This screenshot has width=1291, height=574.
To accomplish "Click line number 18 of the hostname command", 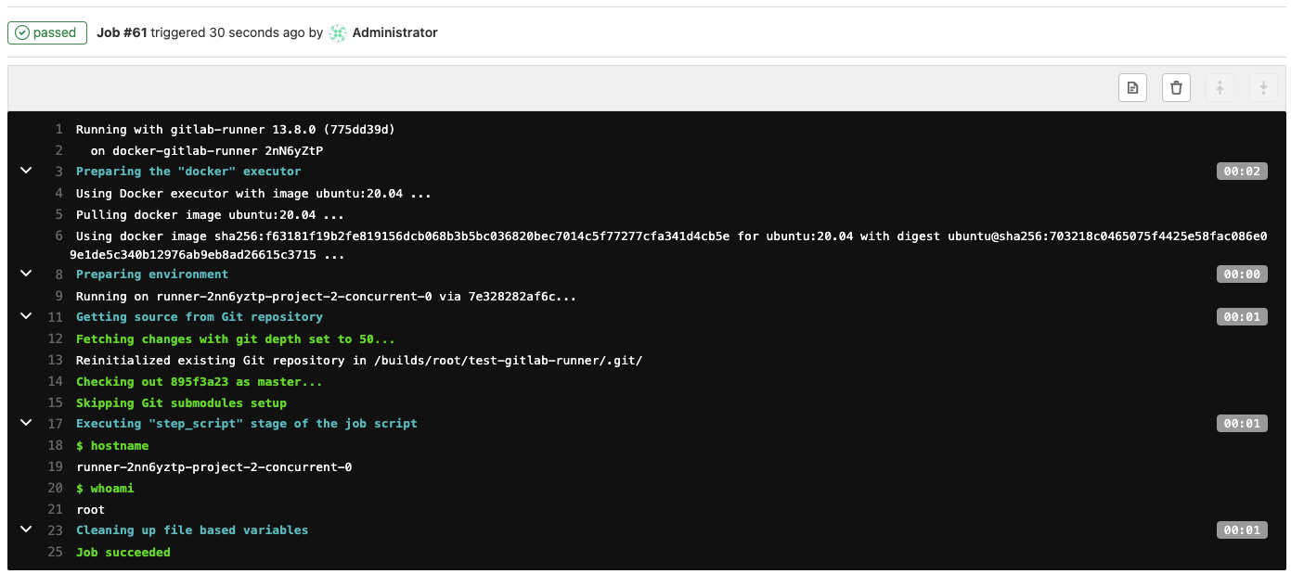I will (55, 446).
